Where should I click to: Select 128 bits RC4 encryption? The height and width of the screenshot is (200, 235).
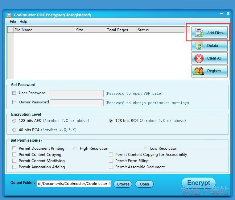(x=111, y=121)
